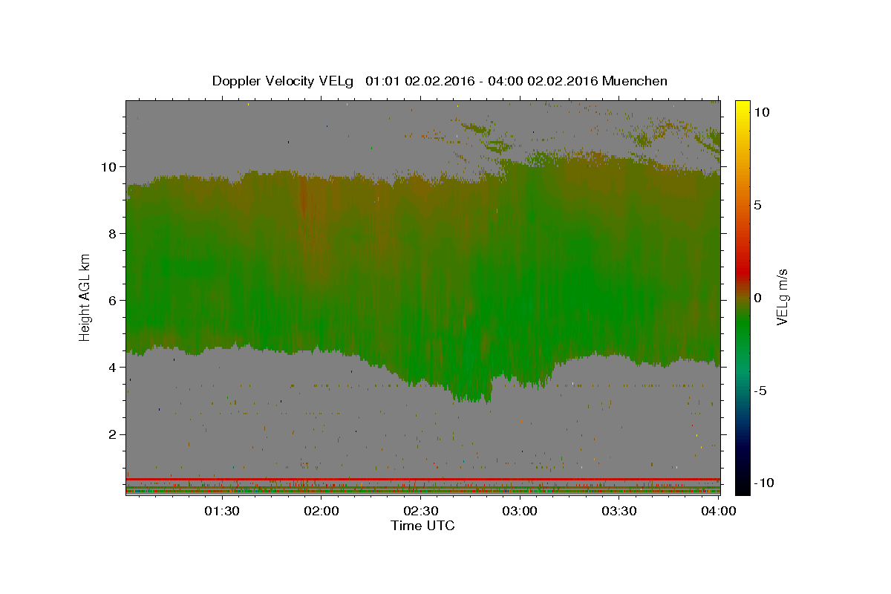Click the height label 2 on y-axis

[111, 434]
